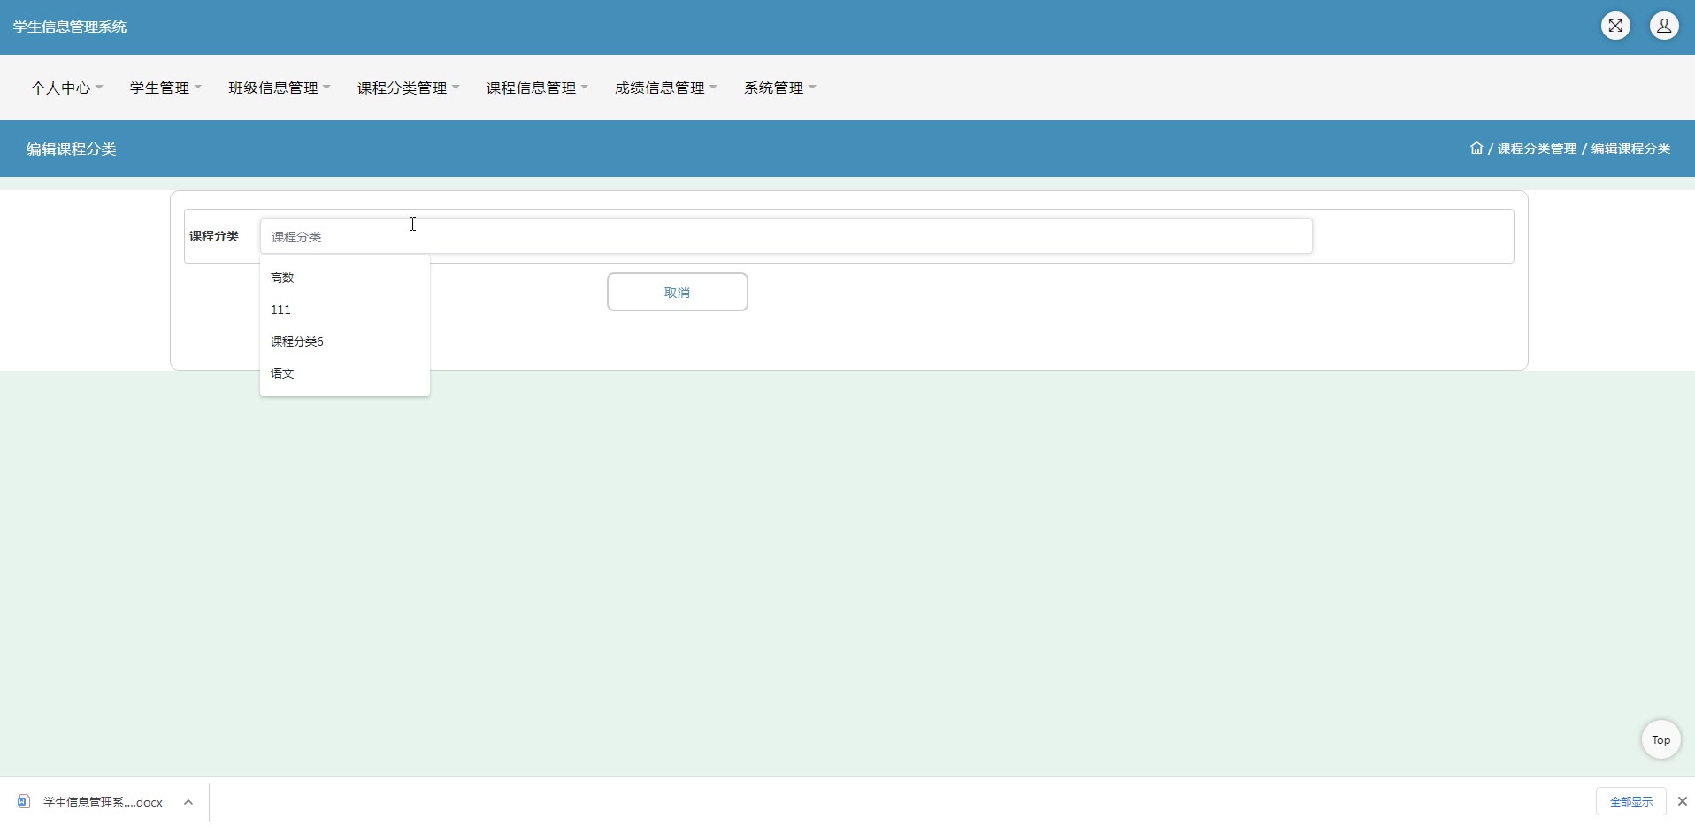Click the fullscreen toggle icon in header

click(1615, 26)
